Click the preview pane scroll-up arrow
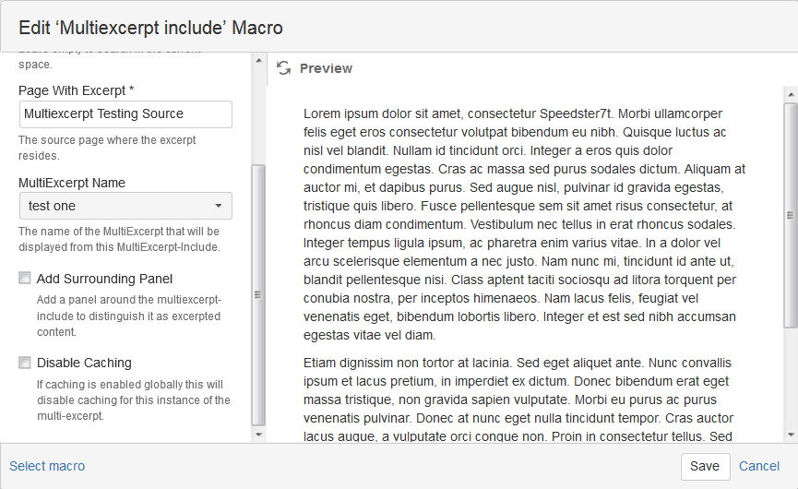Image resolution: width=798 pixels, height=489 pixels. pyautogui.click(x=790, y=93)
